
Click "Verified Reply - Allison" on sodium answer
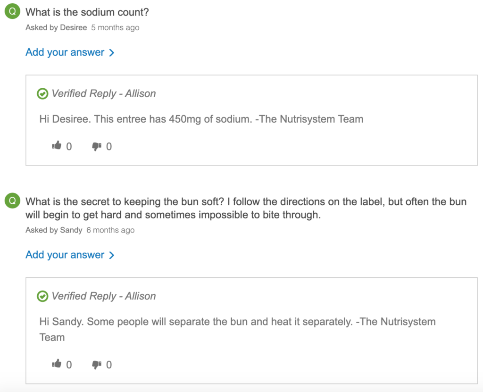pos(103,93)
